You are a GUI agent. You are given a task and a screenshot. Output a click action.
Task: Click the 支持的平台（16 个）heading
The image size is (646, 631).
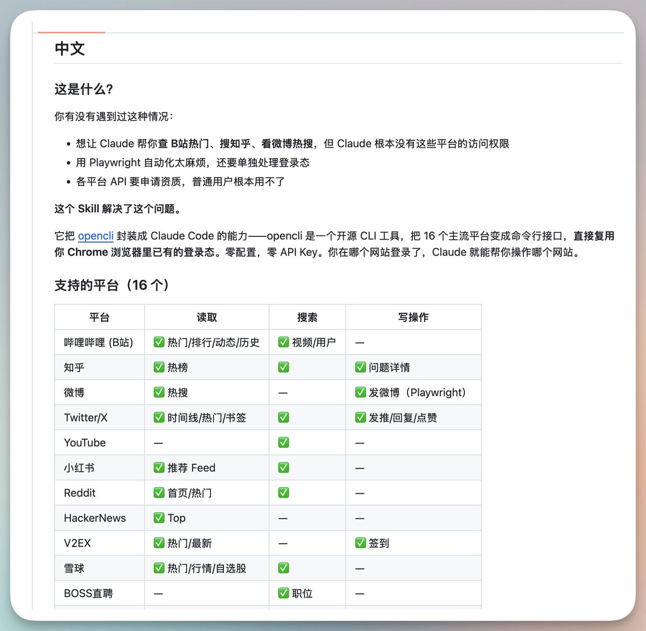click(x=113, y=285)
